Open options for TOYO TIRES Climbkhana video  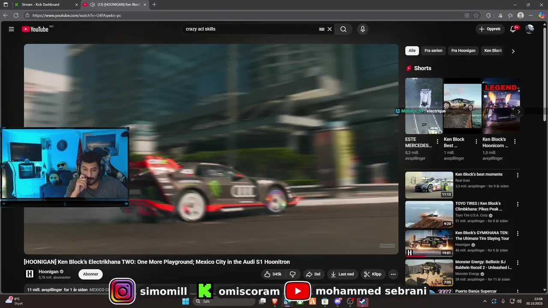(x=518, y=204)
